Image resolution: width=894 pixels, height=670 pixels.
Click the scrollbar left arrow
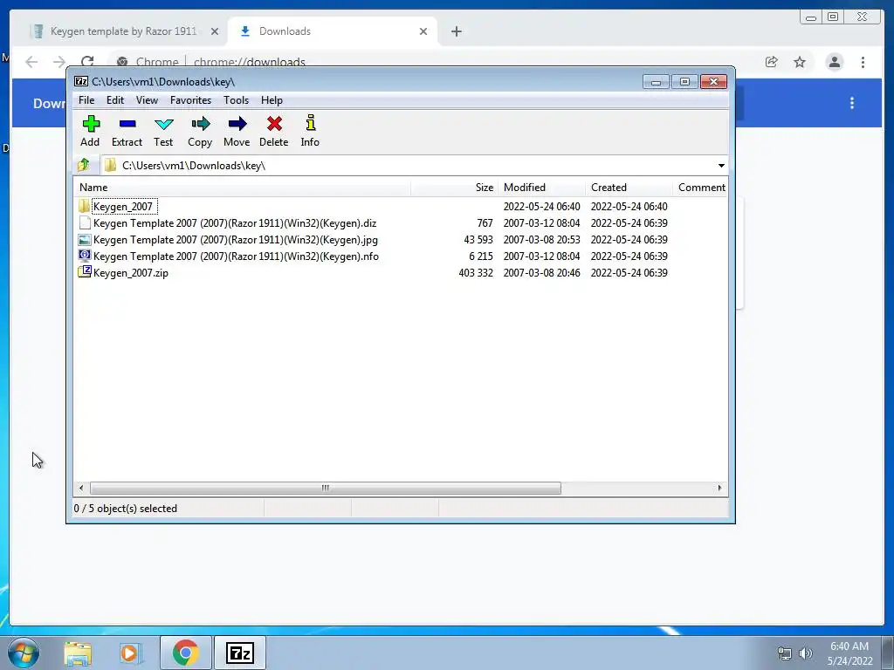point(81,488)
